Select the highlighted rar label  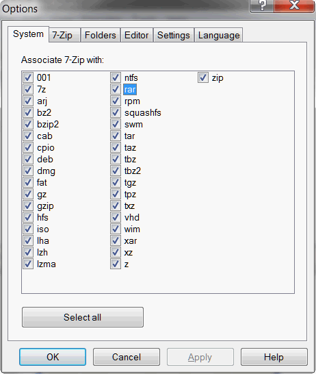pyautogui.click(x=130, y=90)
